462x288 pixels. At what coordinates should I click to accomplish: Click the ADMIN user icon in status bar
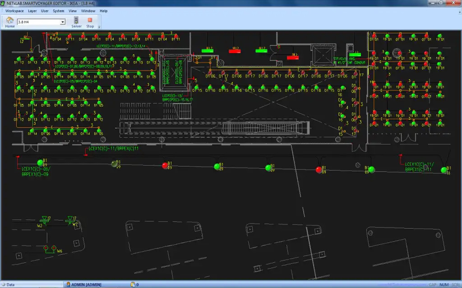click(69, 284)
